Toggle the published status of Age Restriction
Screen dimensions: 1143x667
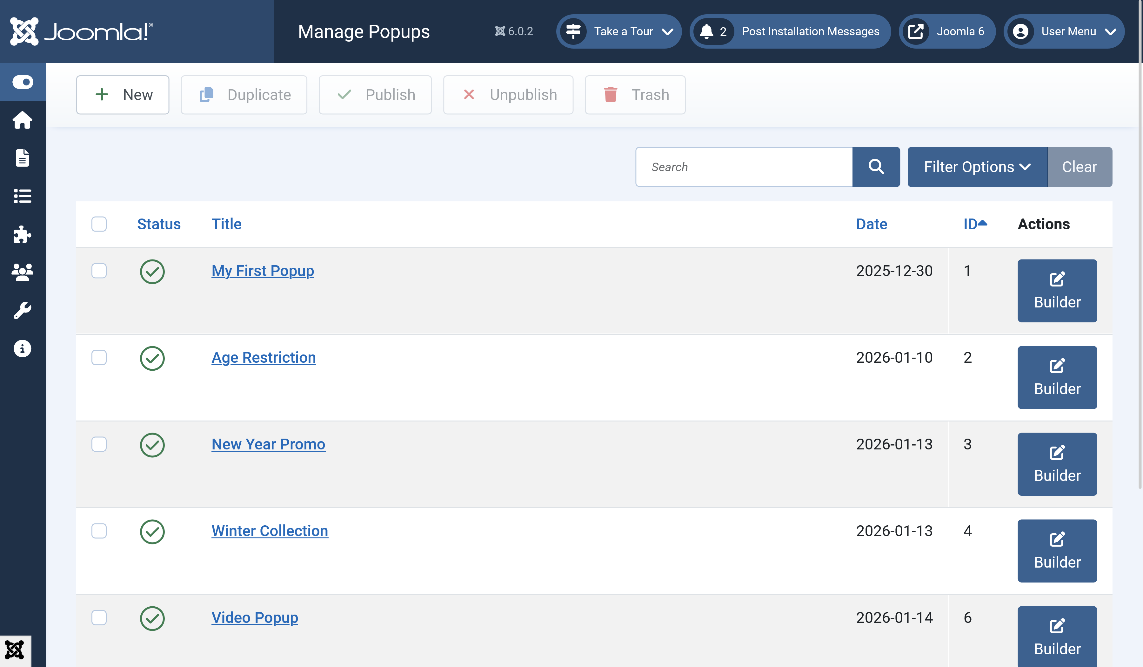click(152, 358)
